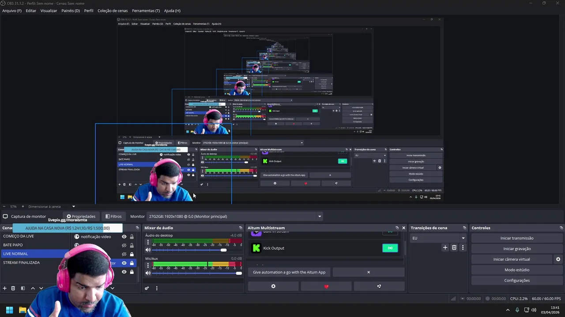Delete the scene transition with trash icon
Viewport: 565px width, 317px height.
click(x=454, y=247)
